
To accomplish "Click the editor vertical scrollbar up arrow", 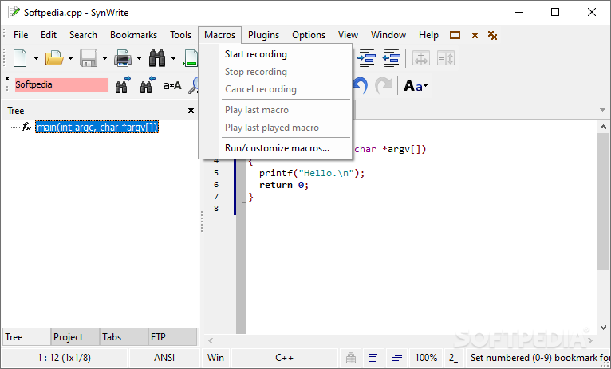I will tap(603, 127).
